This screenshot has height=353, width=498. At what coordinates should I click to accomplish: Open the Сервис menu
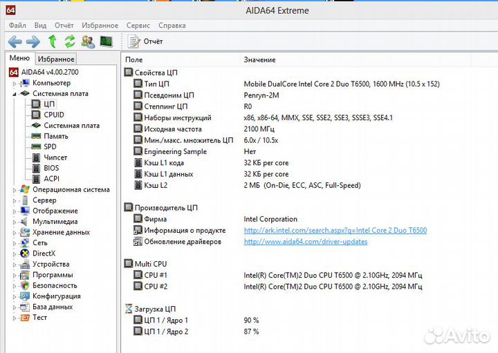pyautogui.click(x=138, y=26)
